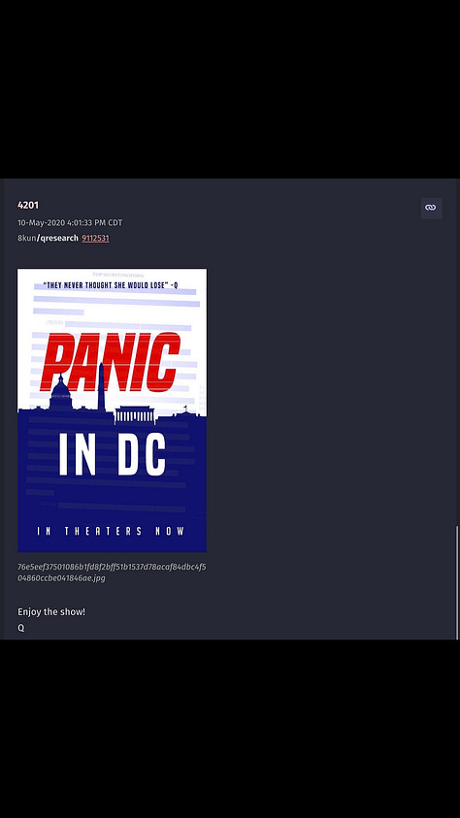Click the red PANIC title in poster
This screenshot has width=460, height=818.
tap(112, 362)
